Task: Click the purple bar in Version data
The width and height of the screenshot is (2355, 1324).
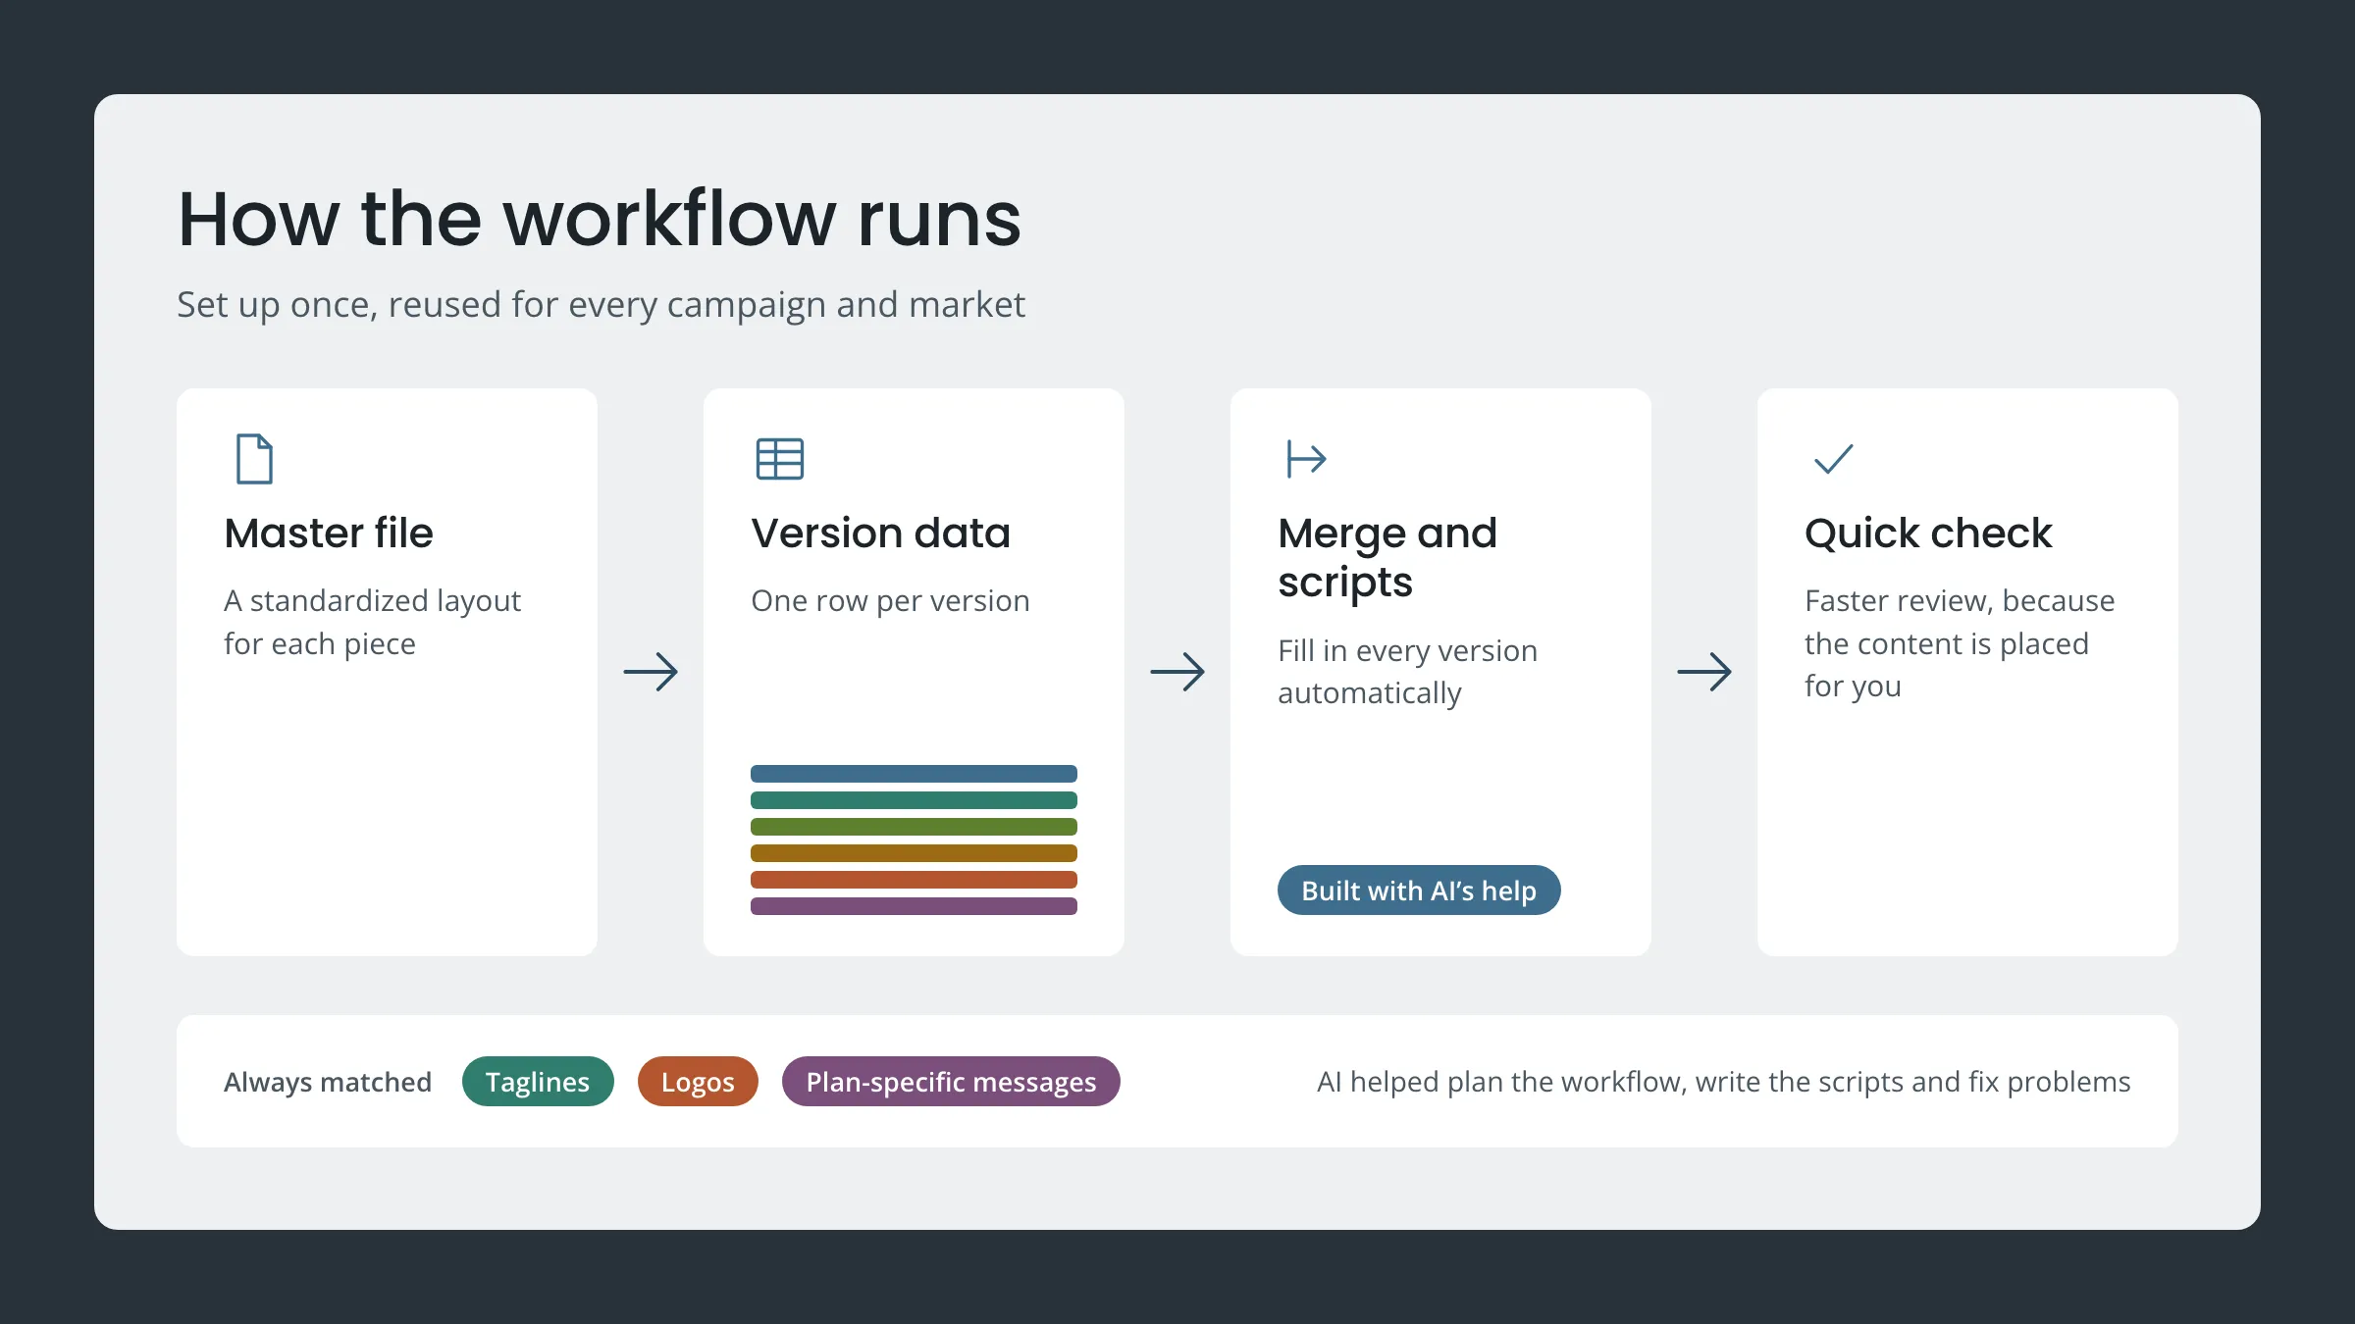Action: click(x=914, y=906)
